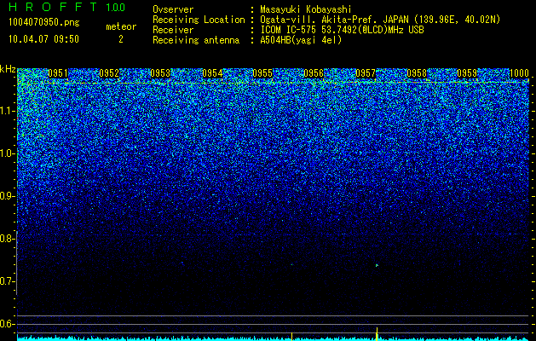The width and height of the screenshot is (536, 341).
Task: Select the filename 1004070950.png
Action: [x=44, y=23]
